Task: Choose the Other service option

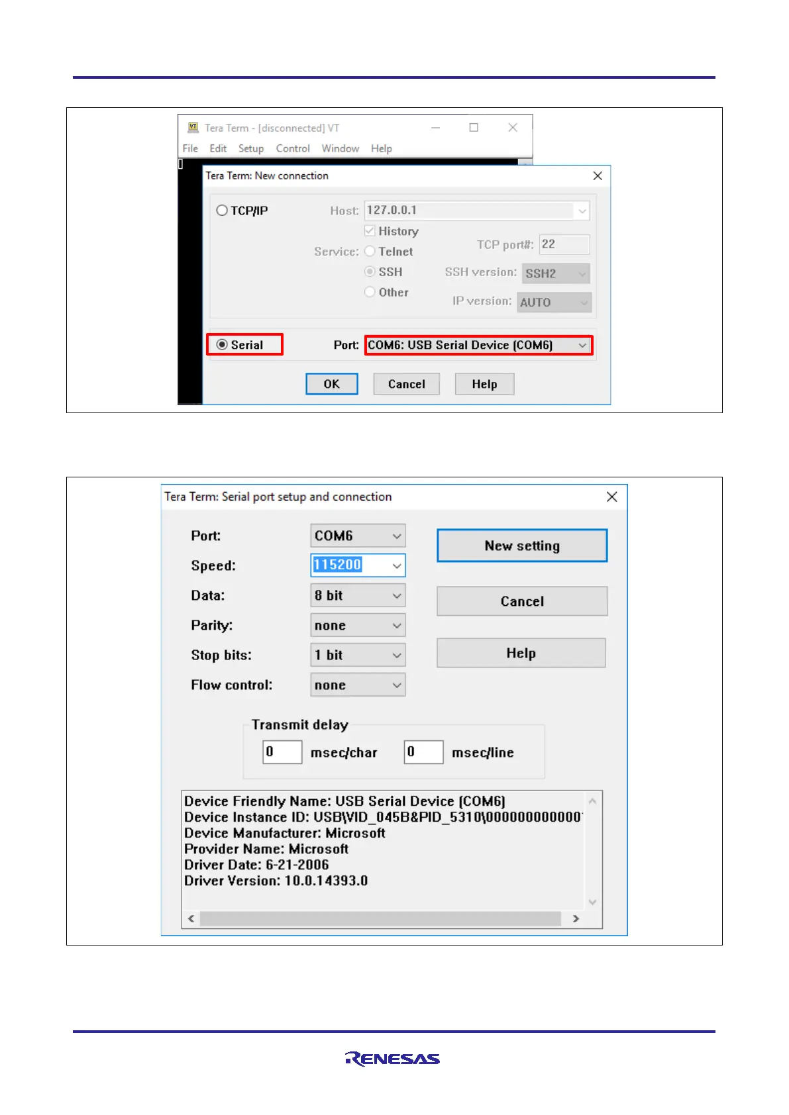Action: tap(387, 292)
